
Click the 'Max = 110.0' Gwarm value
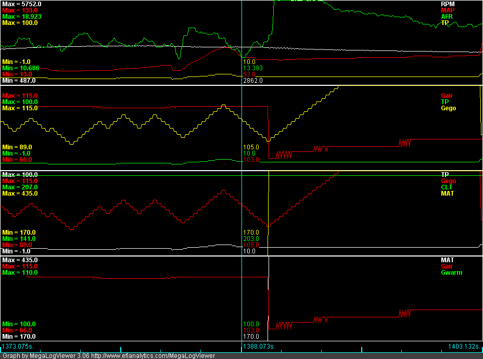pyautogui.click(x=20, y=273)
